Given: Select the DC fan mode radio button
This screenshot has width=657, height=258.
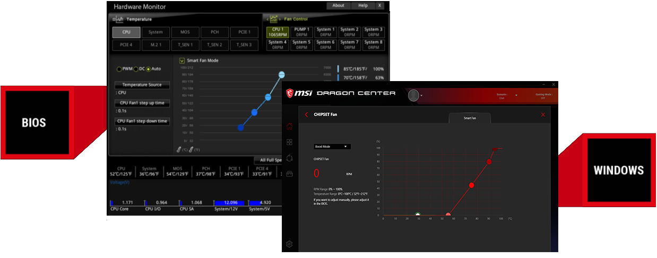Looking at the screenshot, I should click(136, 69).
